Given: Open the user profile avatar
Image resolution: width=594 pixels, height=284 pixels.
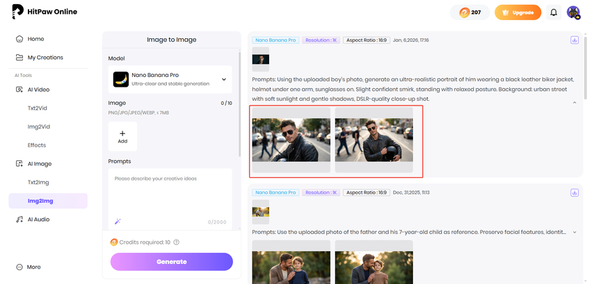Looking at the screenshot, I should coord(573,12).
